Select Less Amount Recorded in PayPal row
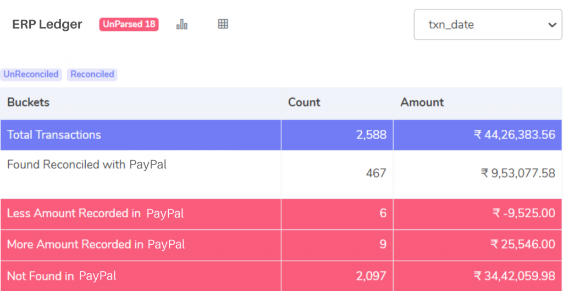Viewport: 563px width, 291px height. click(x=281, y=214)
